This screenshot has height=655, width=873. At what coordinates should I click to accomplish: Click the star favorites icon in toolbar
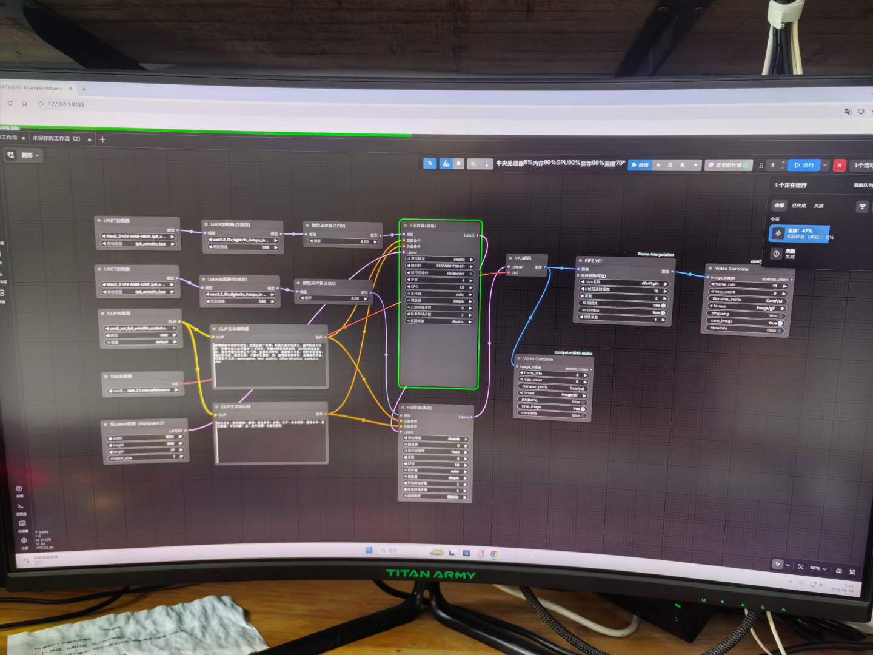click(x=658, y=165)
